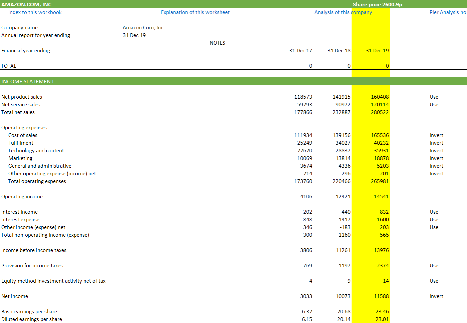
Task: Select the 23.46 basic EPS value
Action: (382, 312)
